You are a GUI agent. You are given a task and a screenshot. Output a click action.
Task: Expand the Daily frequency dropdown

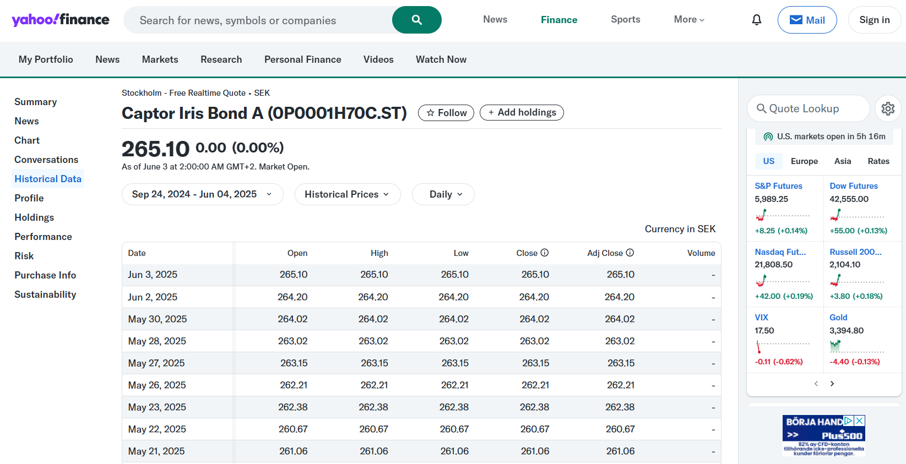443,194
